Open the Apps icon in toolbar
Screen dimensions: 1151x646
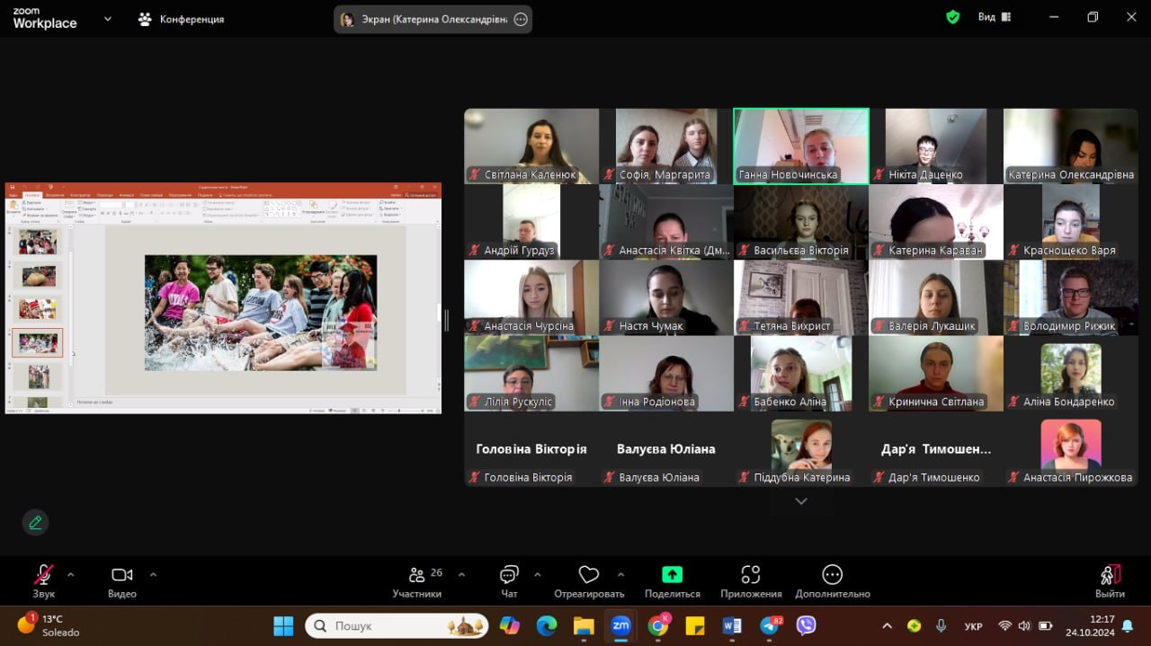(x=751, y=575)
